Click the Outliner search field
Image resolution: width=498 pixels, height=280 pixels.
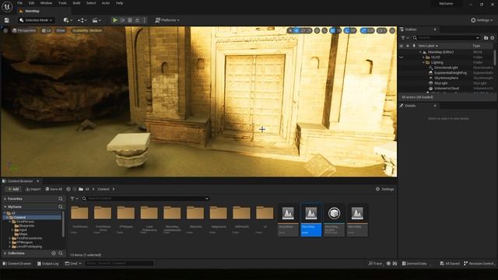(446, 38)
